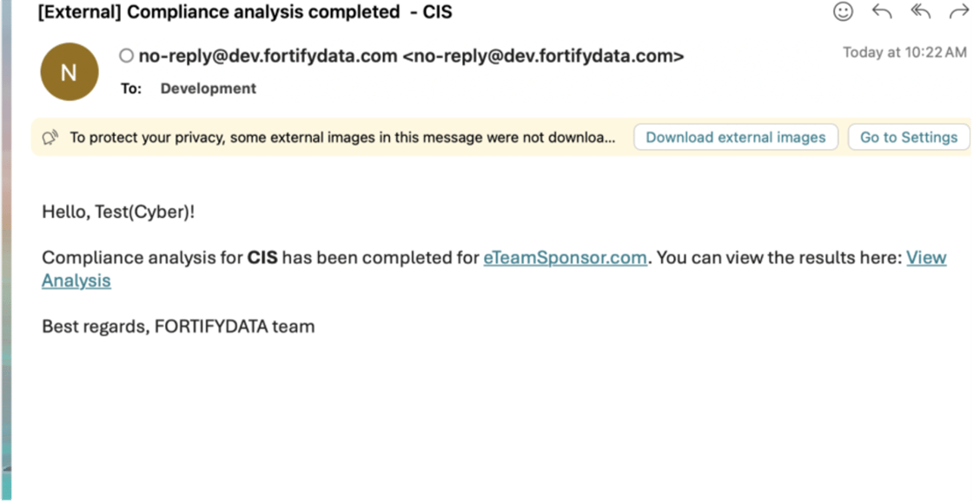Image resolution: width=973 pixels, height=501 pixels.
Task: Click the To: label in header
Action: pos(131,89)
